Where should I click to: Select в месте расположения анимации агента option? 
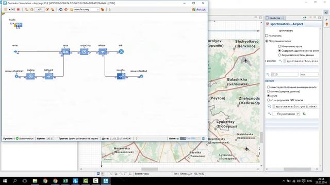[x=268, y=87]
